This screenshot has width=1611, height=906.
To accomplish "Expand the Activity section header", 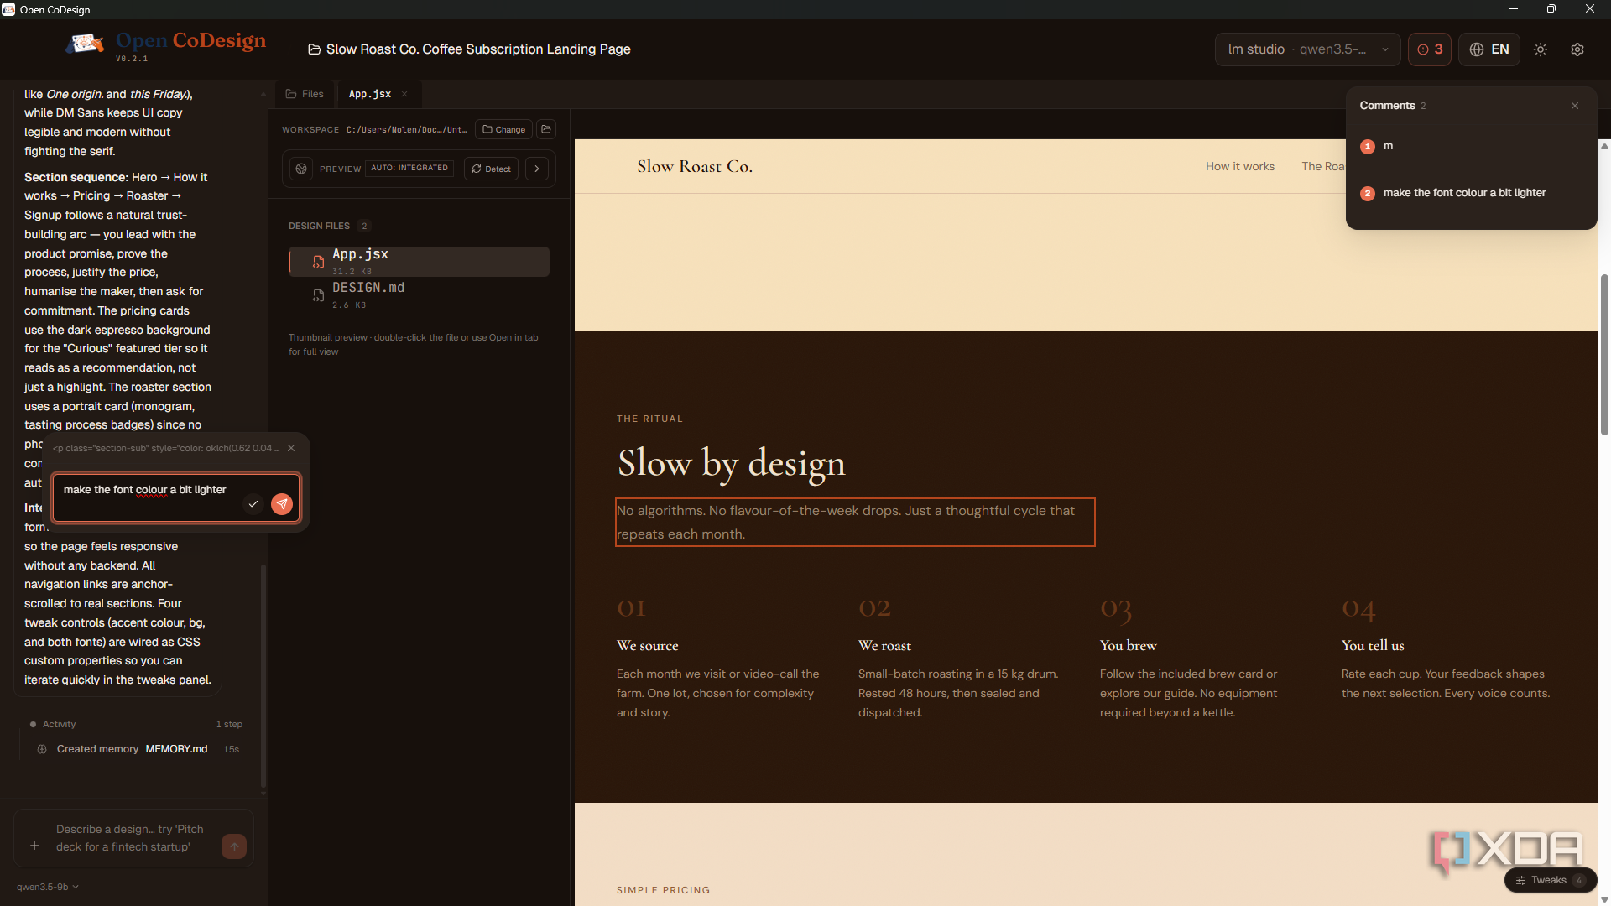I will click(136, 724).
